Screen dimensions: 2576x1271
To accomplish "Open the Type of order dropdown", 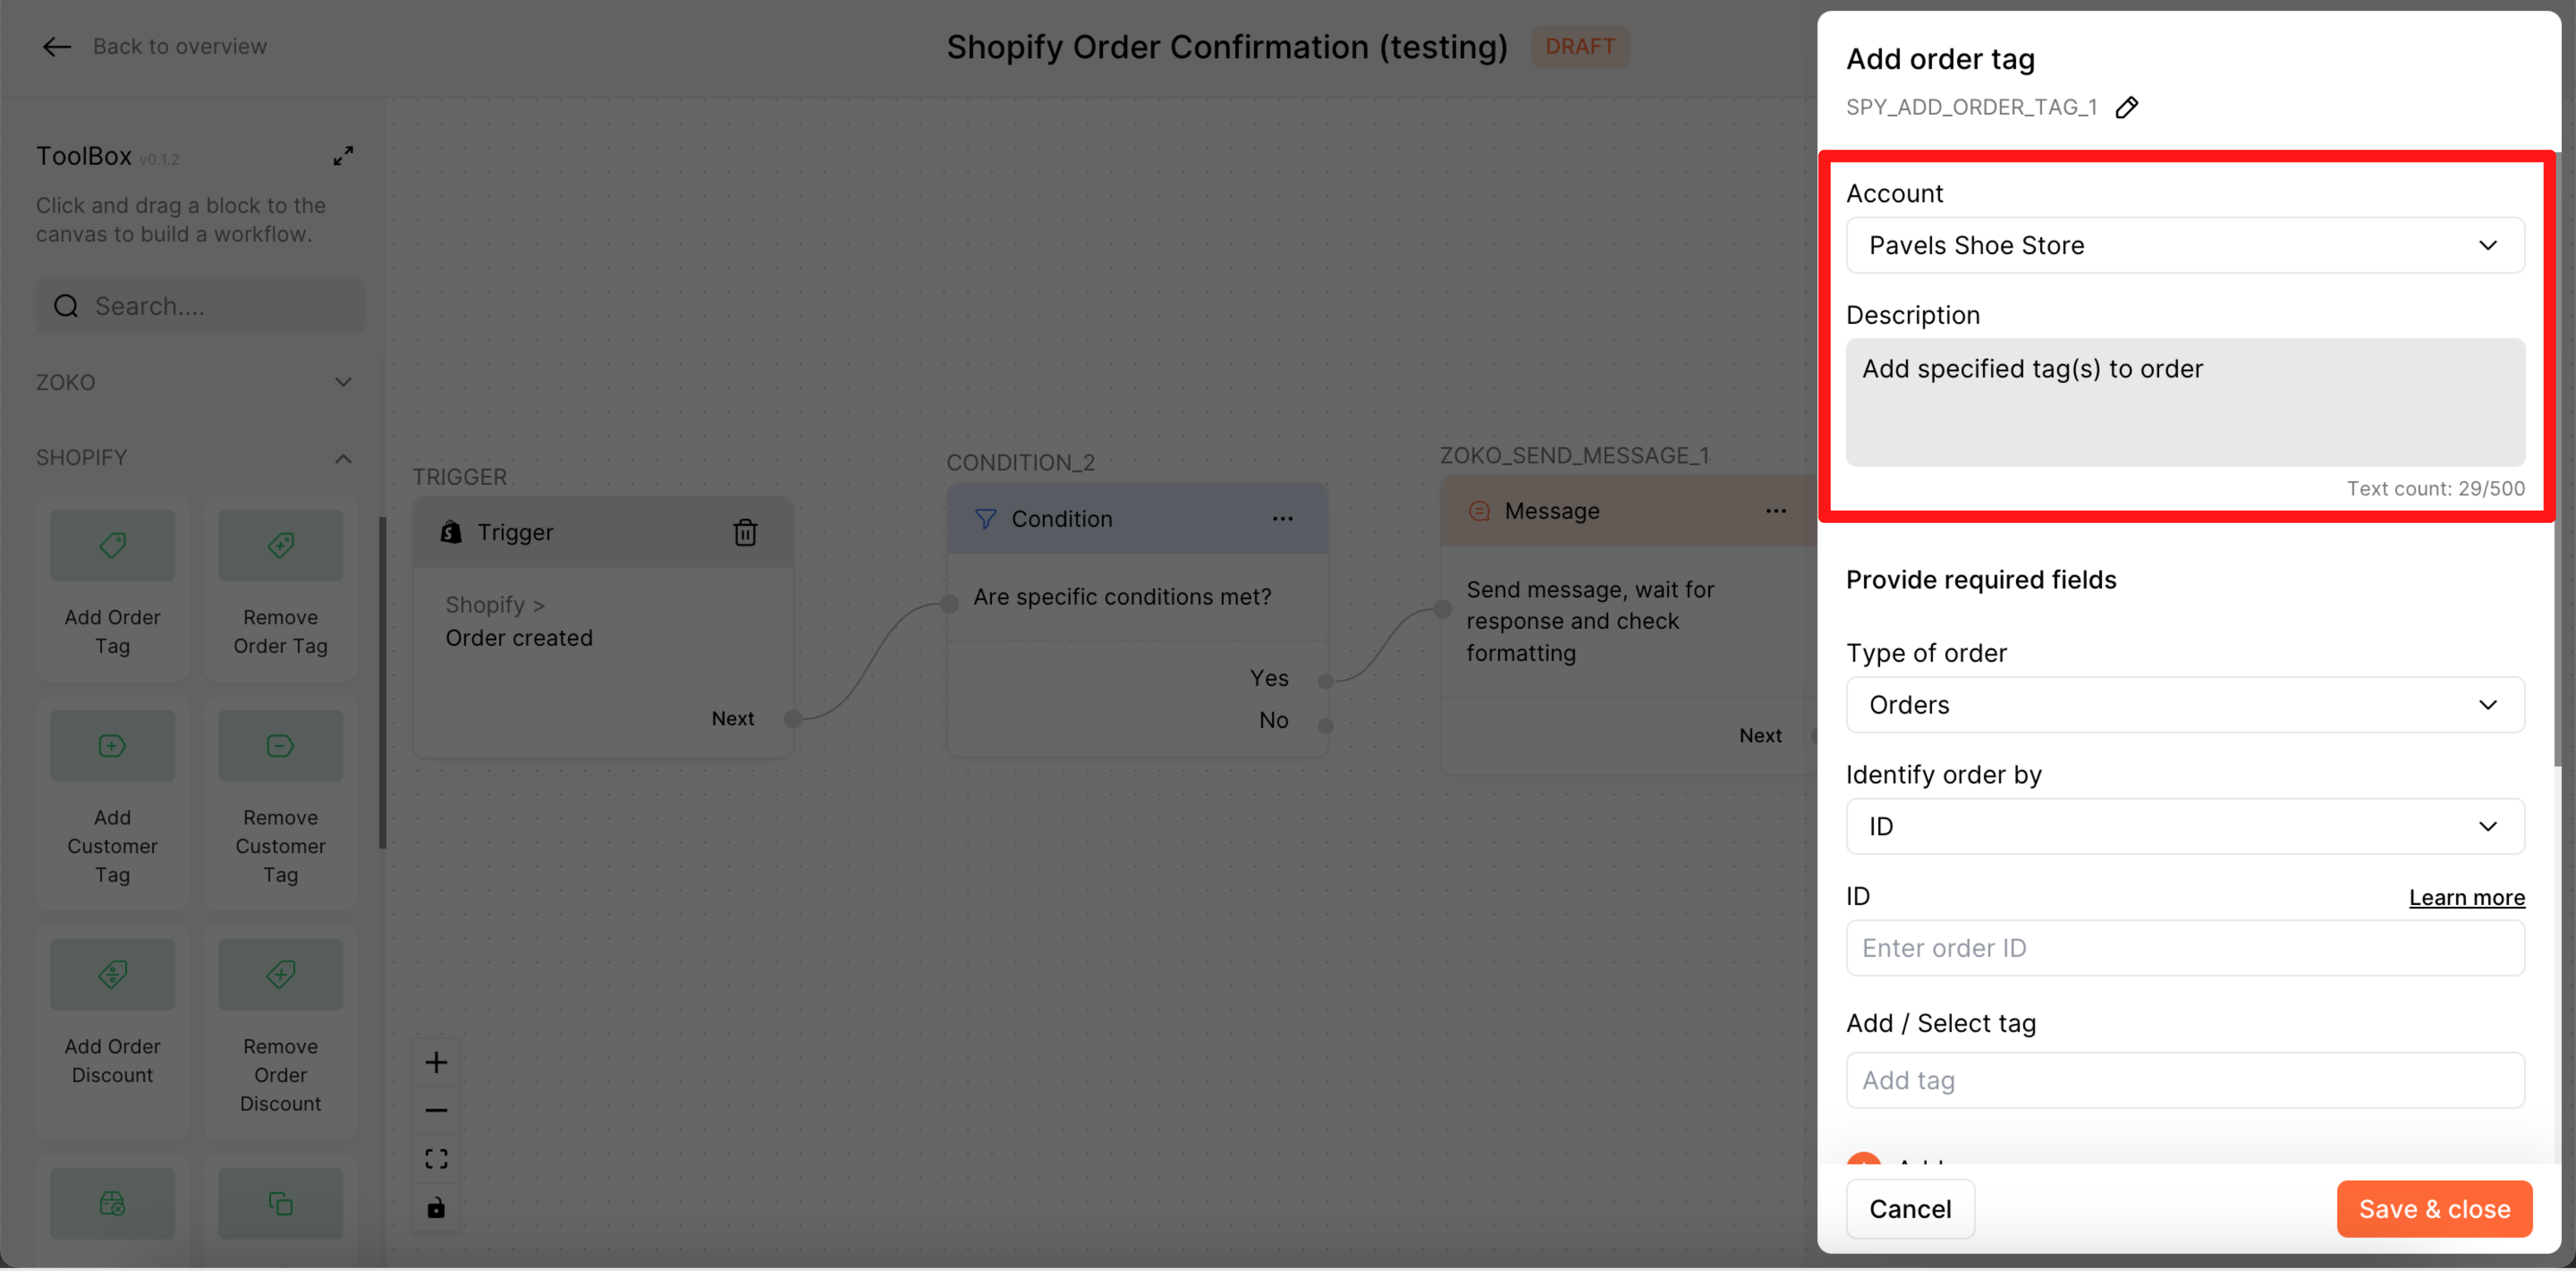I will [x=2185, y=705].
